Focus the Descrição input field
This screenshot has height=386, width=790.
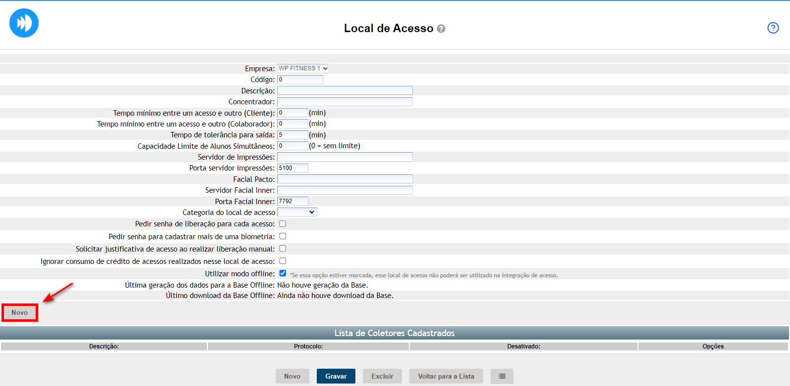coord(345,90)
